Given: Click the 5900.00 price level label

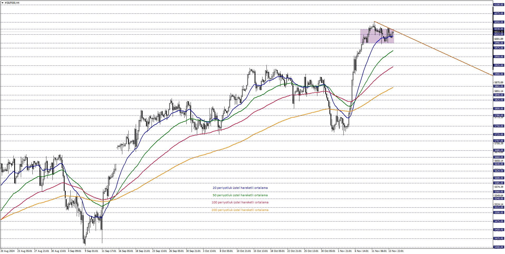Looking at the screenshot, I should click(499, 74).
